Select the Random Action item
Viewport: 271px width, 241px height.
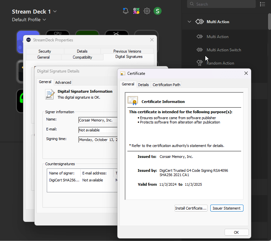[x=220, y=63]
